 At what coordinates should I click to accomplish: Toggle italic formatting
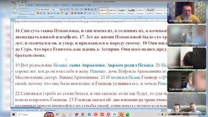41,13
